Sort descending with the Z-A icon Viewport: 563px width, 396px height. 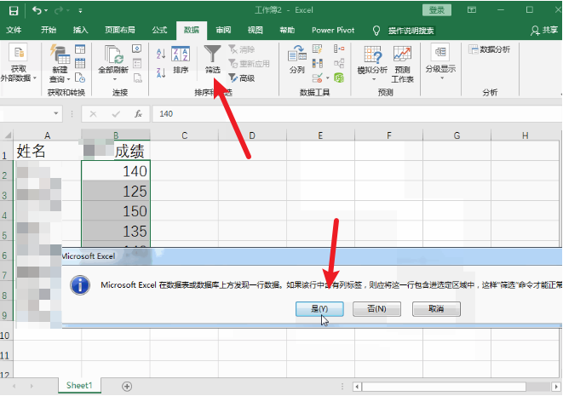pyautogui.click(x=161, y=73)
